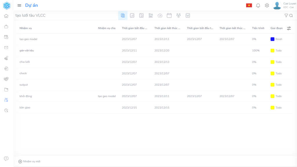Click the app logo icon
This screenshot has height=167, width=297.
click(x=7, y=6)
